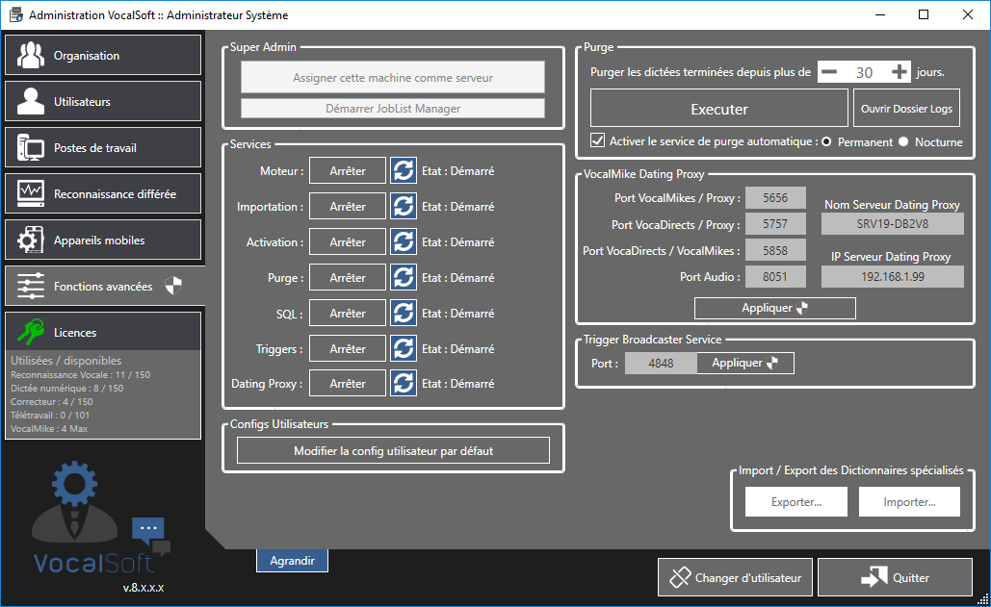Click the Appareils mobiles gear icon
Screen dimensions: 991x607
click(31, 240)
